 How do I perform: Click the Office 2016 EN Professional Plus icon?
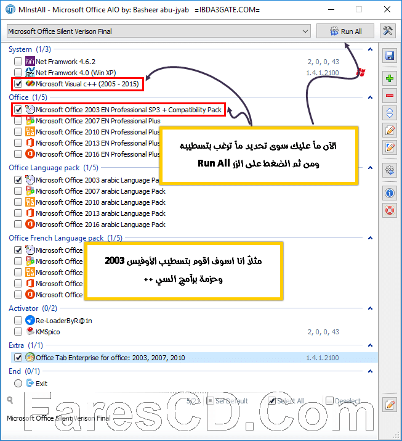[x=30, y=154]
